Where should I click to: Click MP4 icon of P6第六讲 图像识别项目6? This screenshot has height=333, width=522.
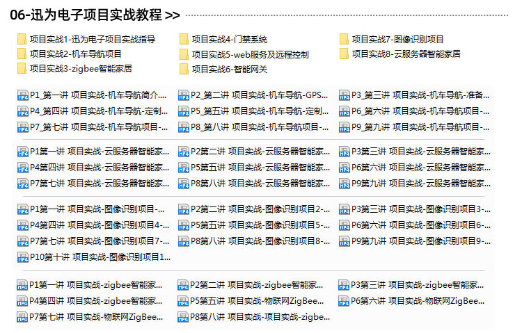(345, 225)
